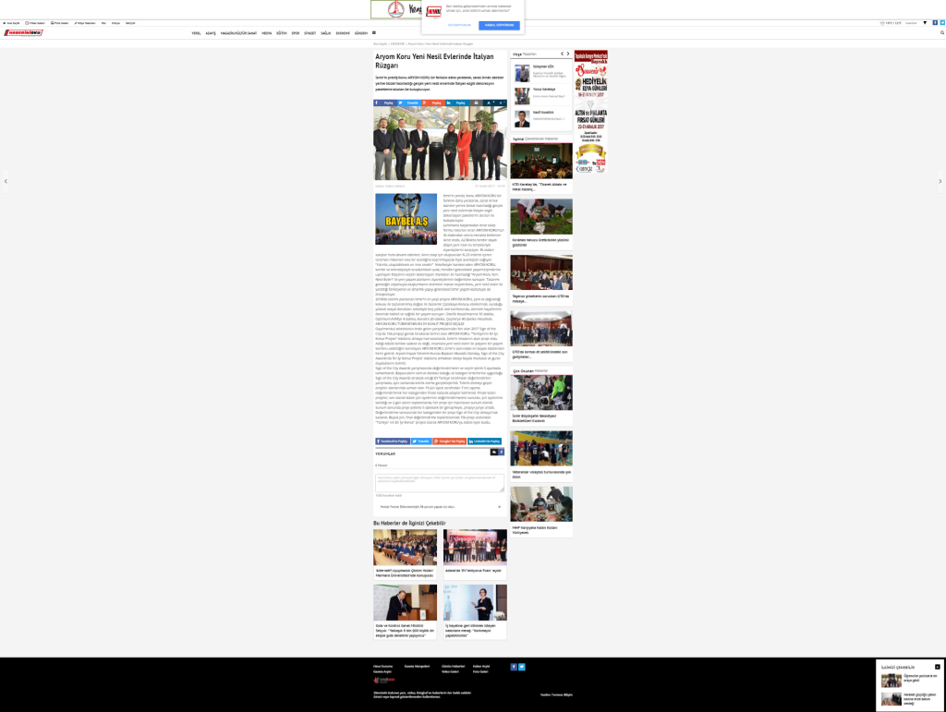The width and height of the screenshot is (946, 712).
Task: Click the Twitter icon in the footer
Action: [522, 666]
